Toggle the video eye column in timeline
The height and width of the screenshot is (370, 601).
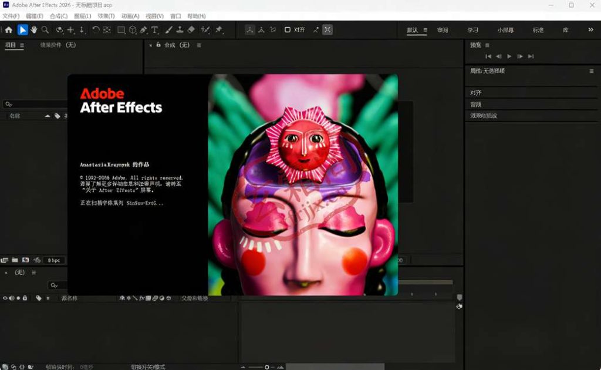[5, 298]
